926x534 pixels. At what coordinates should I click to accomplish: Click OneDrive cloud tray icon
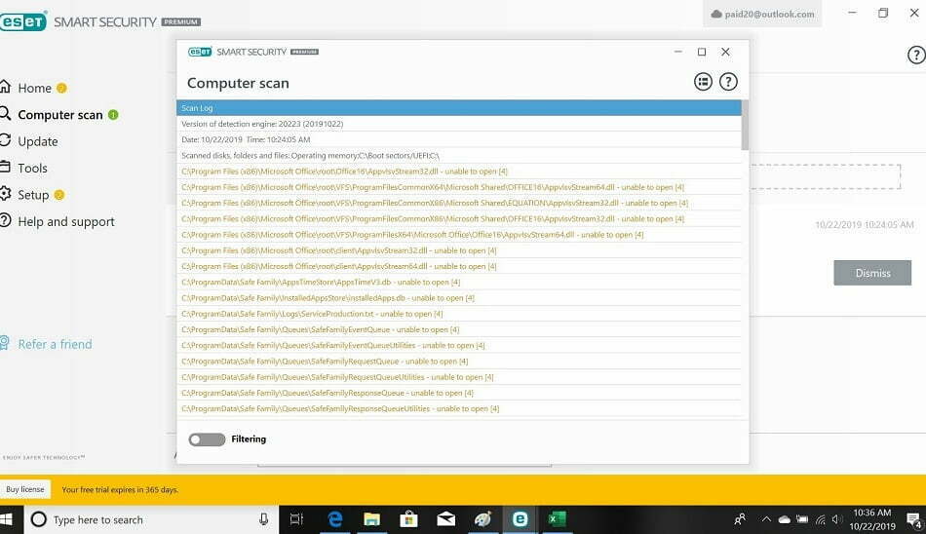[785, 519]
